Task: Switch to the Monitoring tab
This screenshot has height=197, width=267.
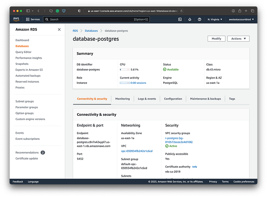Action: (122, 99)
